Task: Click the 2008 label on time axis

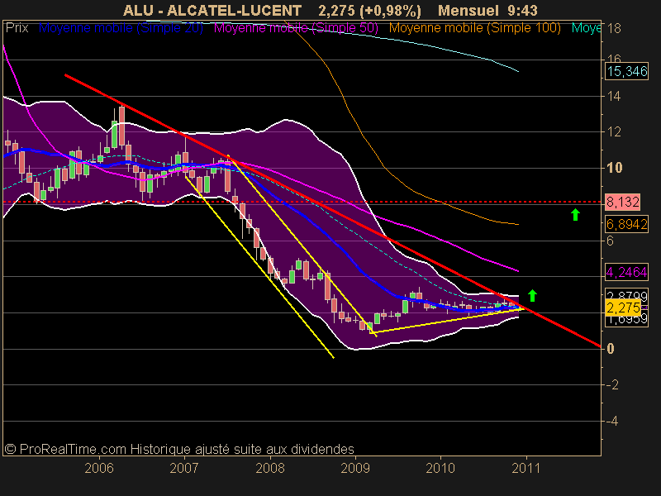Action: pyautogui.click(x=270, y=468)
